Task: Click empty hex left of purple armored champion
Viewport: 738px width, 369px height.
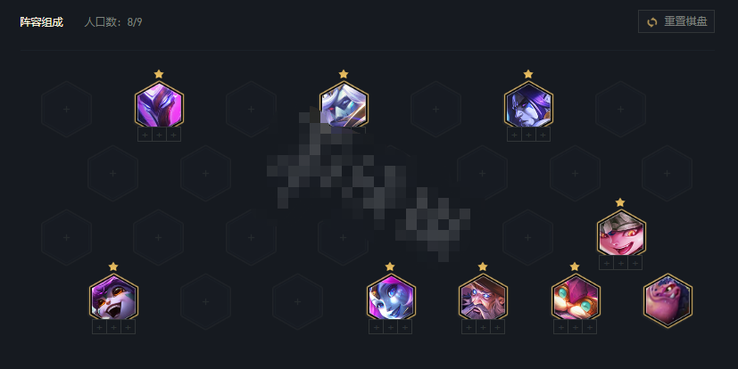Action: point(66,109)
